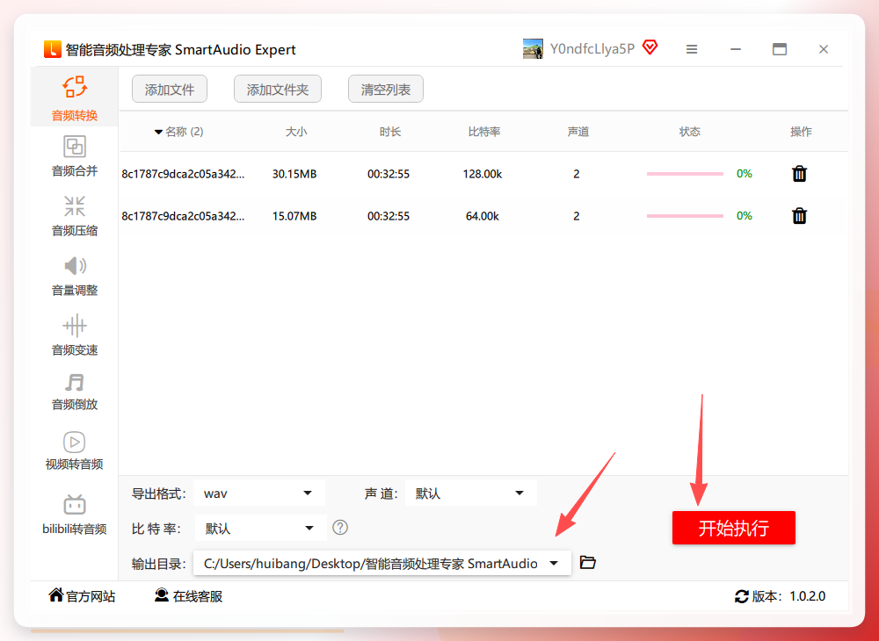
Task: Open the 音量调整 volume adjustment module
Action: click(75, 276)
